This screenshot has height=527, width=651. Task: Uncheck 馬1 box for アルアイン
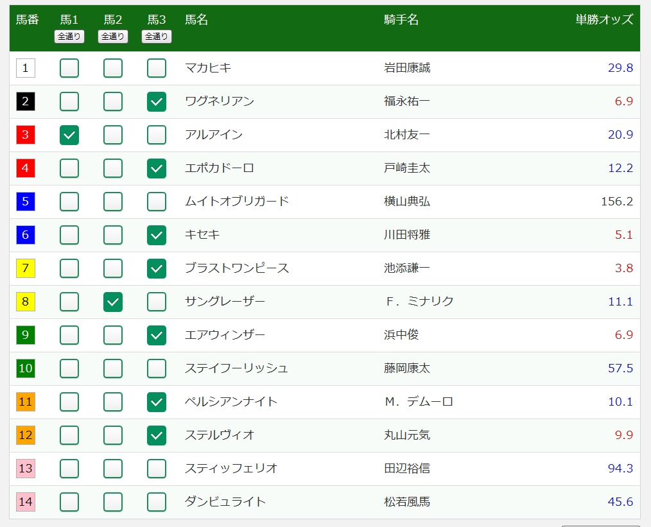coord(69,135)
